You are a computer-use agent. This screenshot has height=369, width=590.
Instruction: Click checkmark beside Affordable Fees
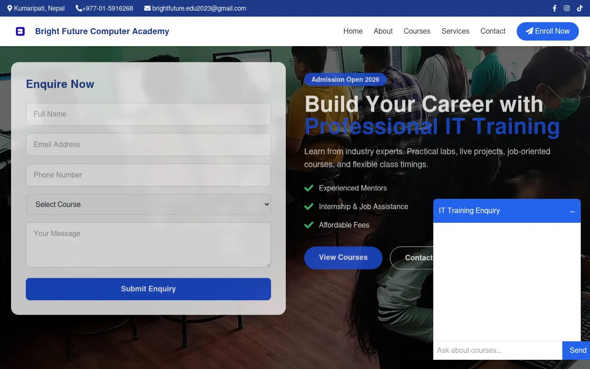(x=309, y=225)
